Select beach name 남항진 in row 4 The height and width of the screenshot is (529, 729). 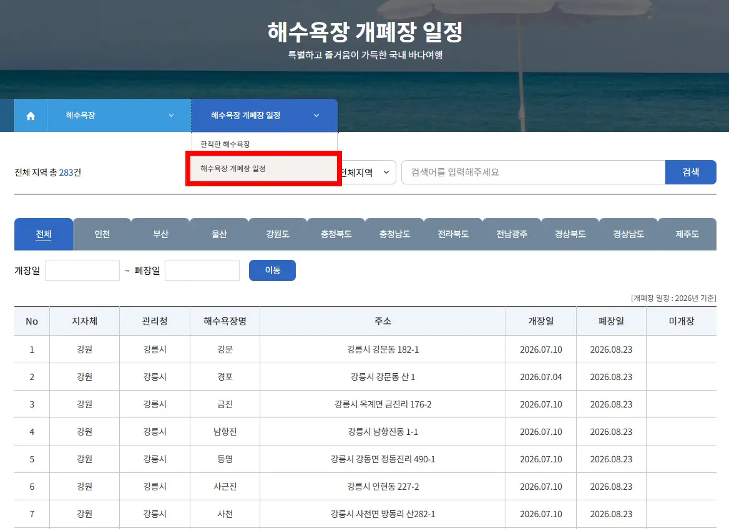pos(225,432)
